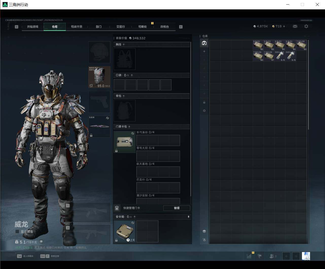The width and height of the screenshot is (325, 269).
Task: Click the warehouse vertical scrollbar
Action: pyautogui.click(x=308, y=85)
